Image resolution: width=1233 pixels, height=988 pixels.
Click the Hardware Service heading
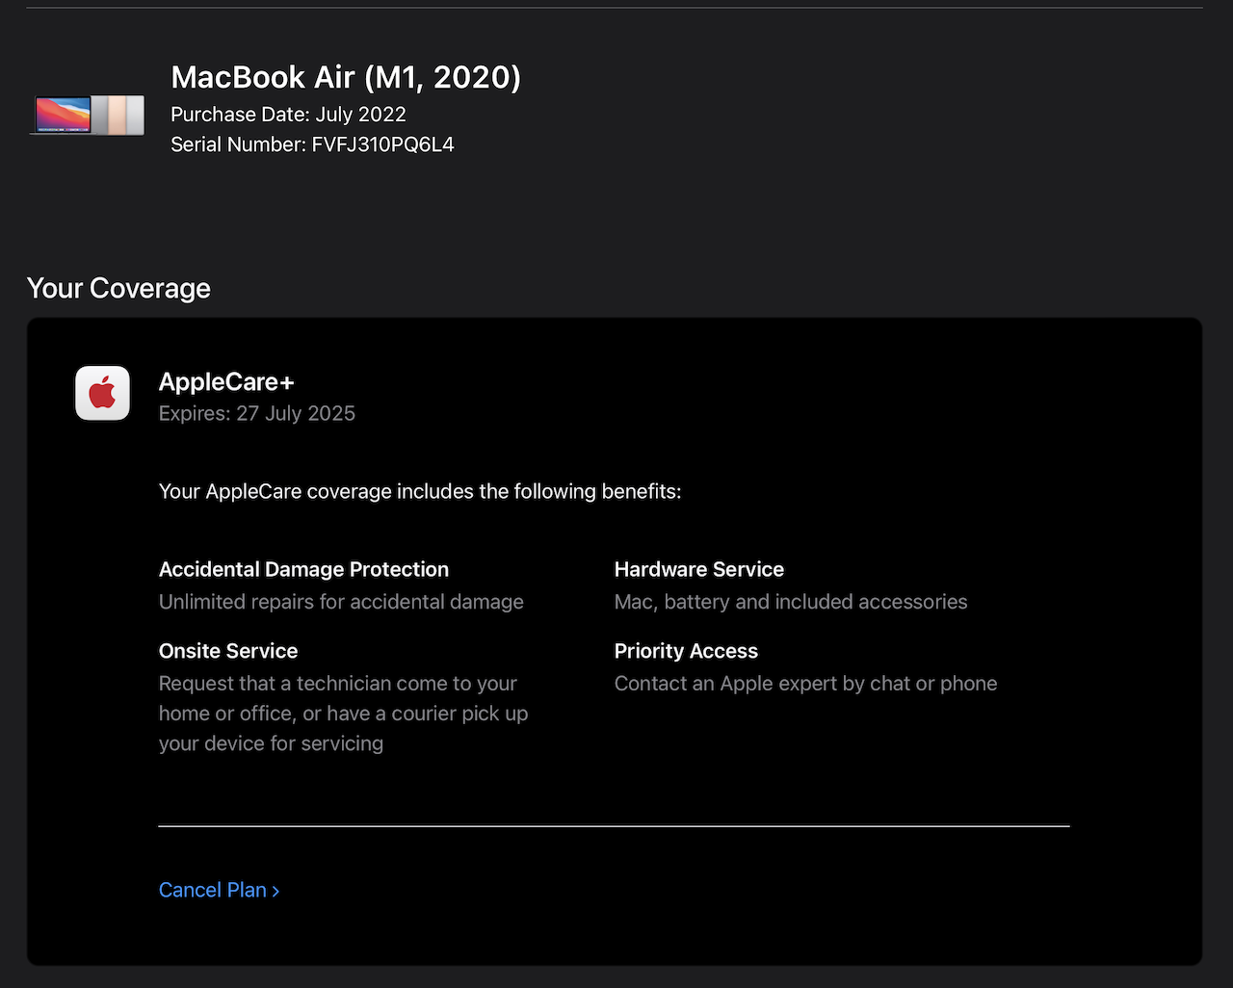pos(699,569)
